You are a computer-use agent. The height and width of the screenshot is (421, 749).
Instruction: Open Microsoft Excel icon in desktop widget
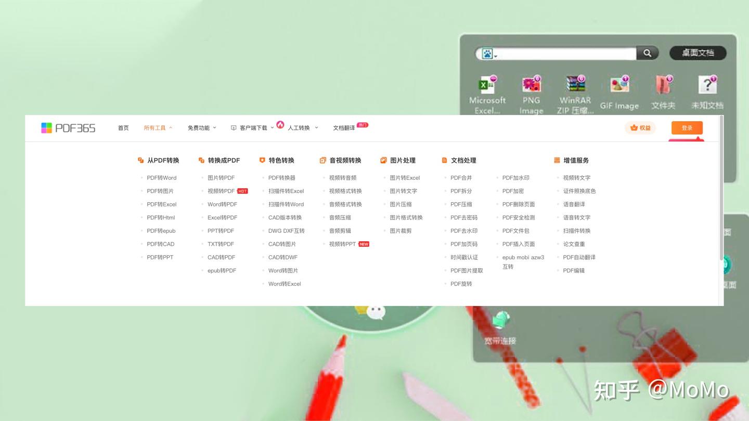[487, 85]
